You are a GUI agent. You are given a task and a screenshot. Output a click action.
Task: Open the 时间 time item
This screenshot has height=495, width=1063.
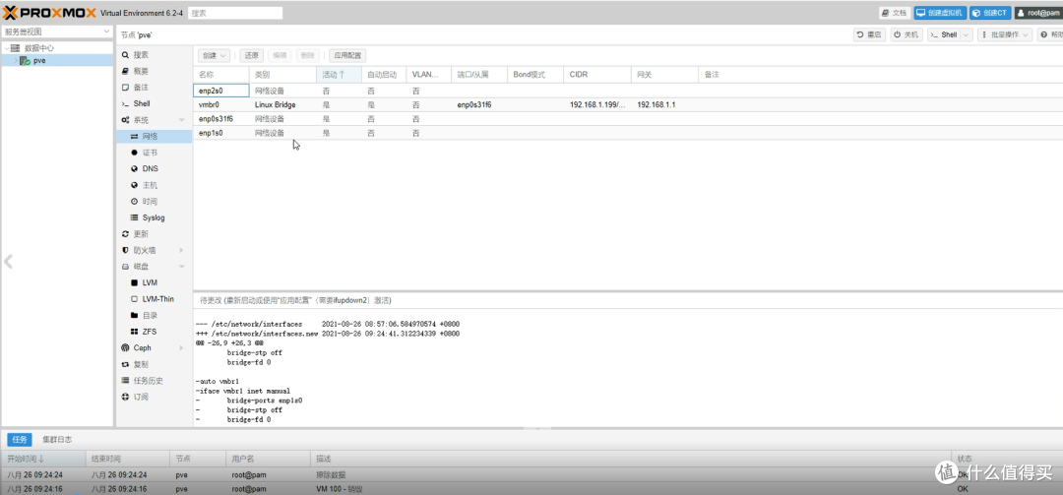(150, 202)
